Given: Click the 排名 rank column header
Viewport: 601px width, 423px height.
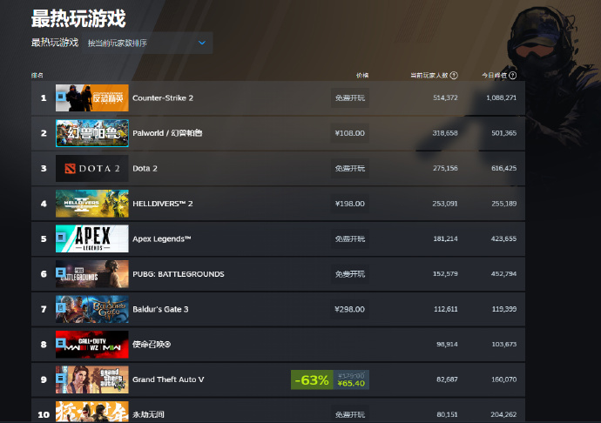Looking at the screenshot, I should click(x=37, y=76).
